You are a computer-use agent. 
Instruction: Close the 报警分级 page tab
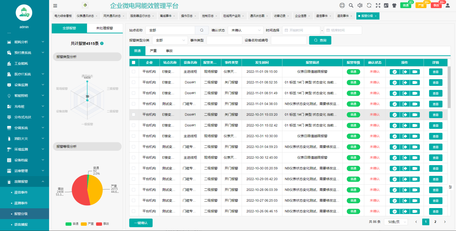coord(376,16)
